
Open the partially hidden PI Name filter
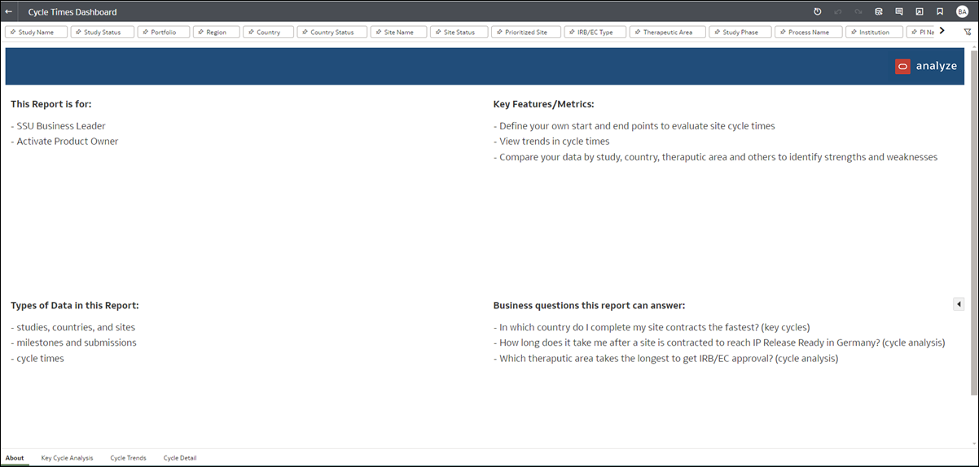[920, 32]
